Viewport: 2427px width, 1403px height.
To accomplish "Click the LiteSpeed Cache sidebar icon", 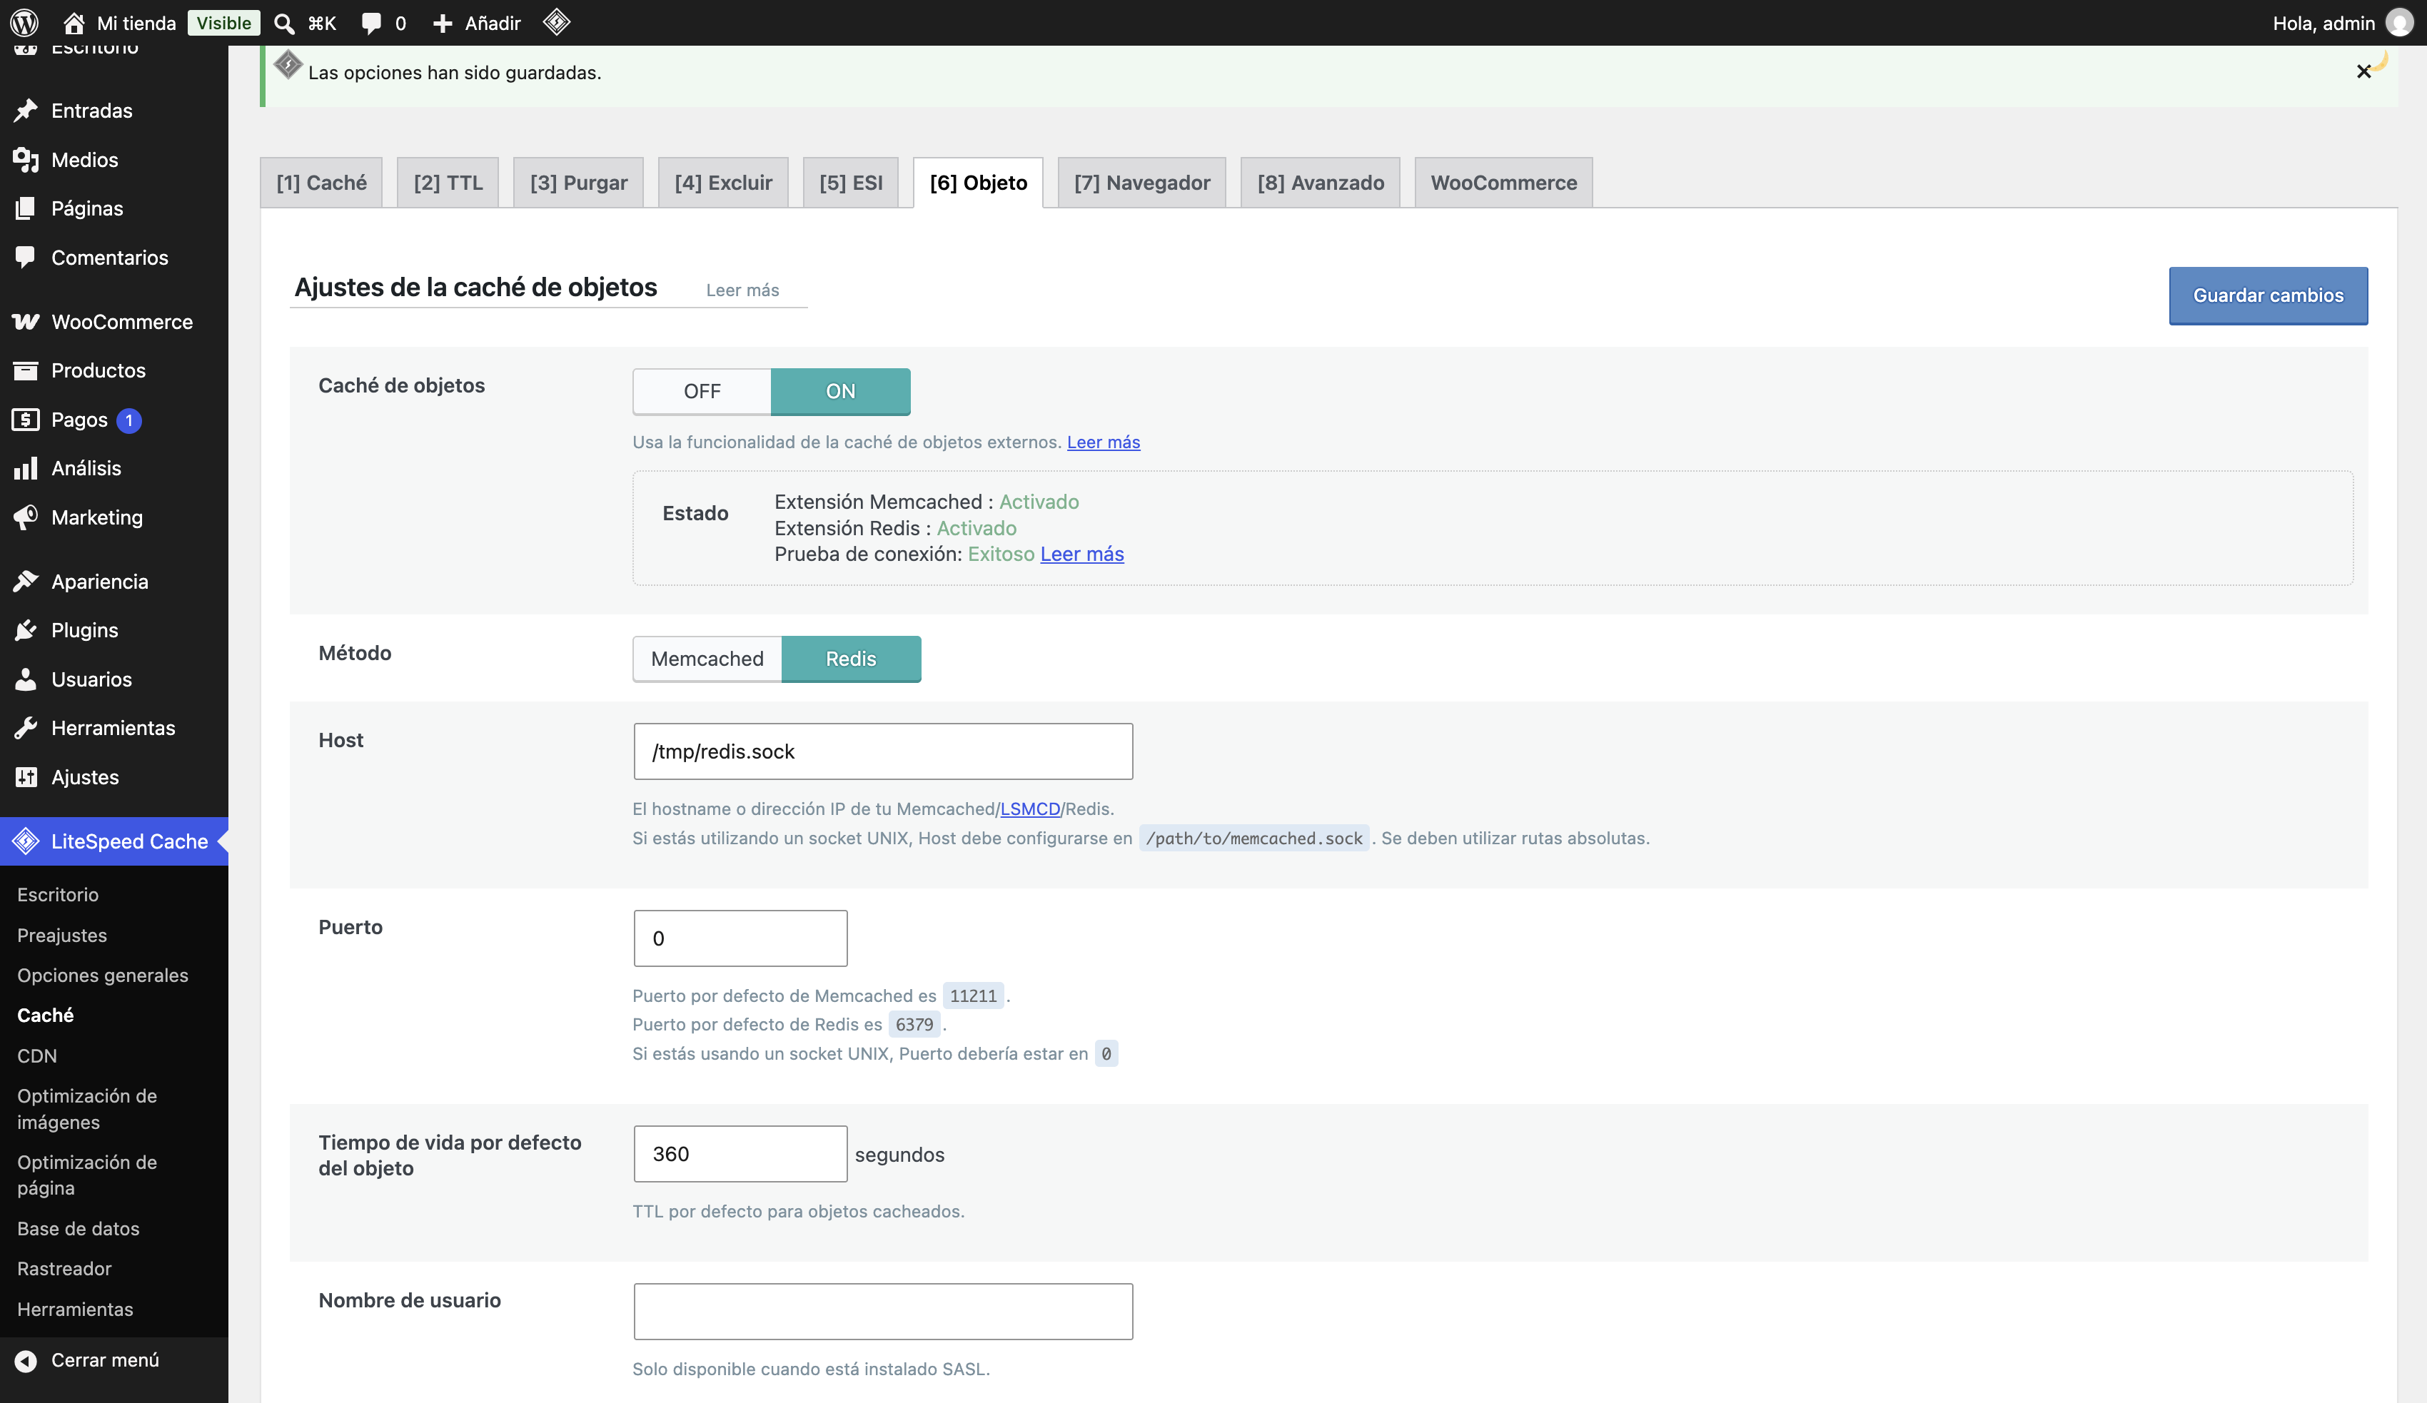I will pyautogui.click(x=26, y=841).
